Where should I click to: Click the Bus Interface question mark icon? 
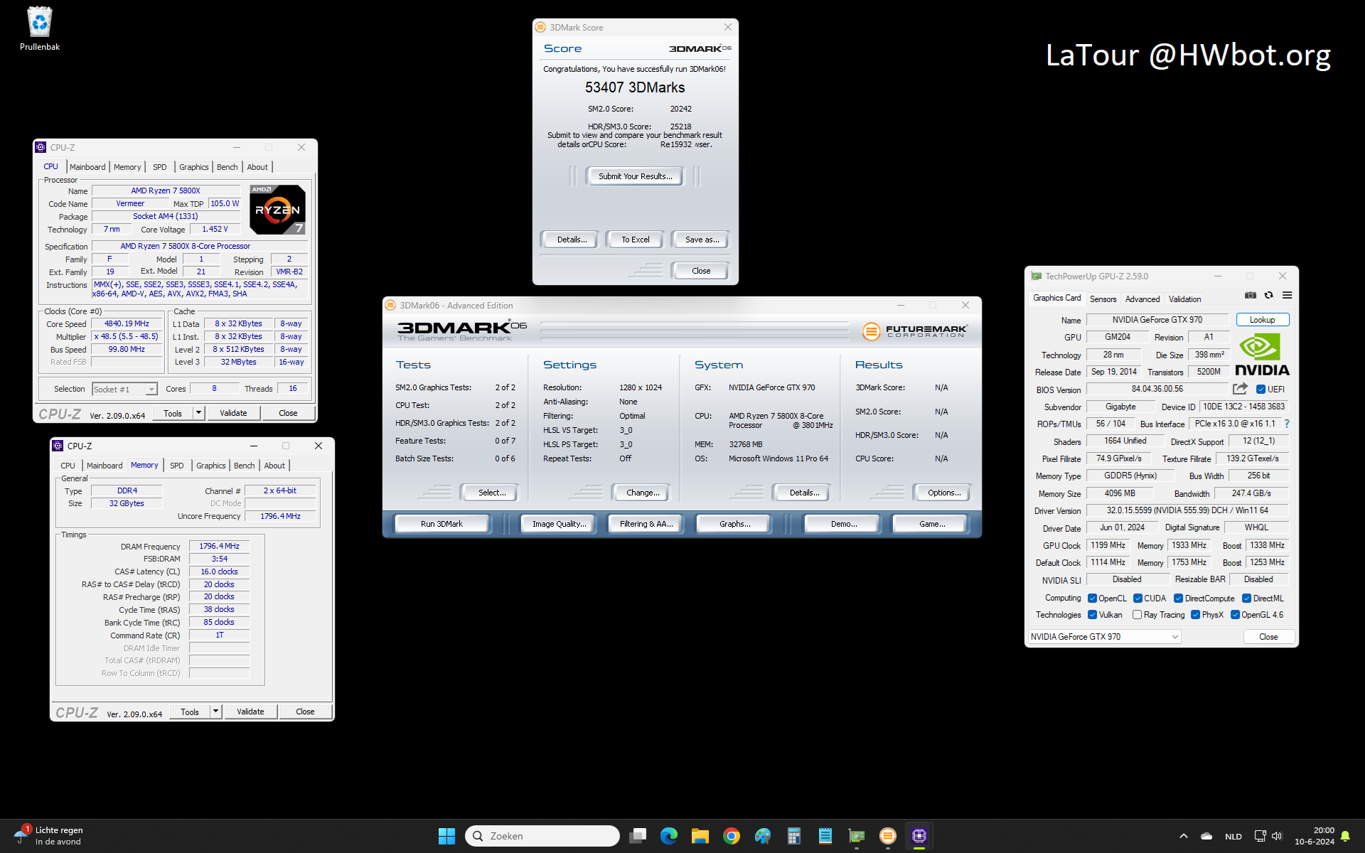pyautogui.click(x=1287, y=424)
